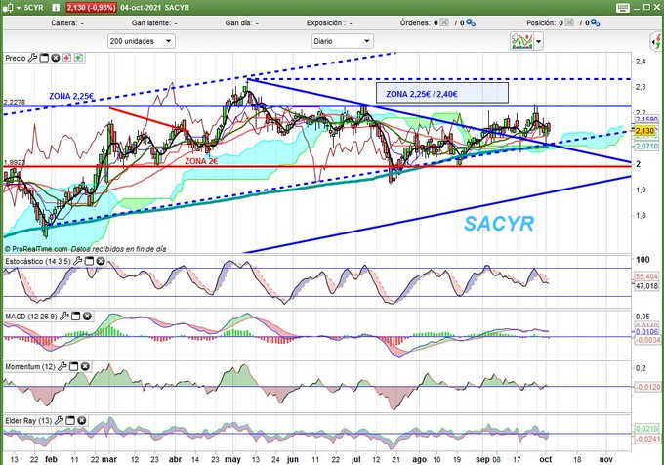This screenshot has height=465, width=664.
Task: Maximize the Precio panel window icon
Action: [x=44, y=58]
